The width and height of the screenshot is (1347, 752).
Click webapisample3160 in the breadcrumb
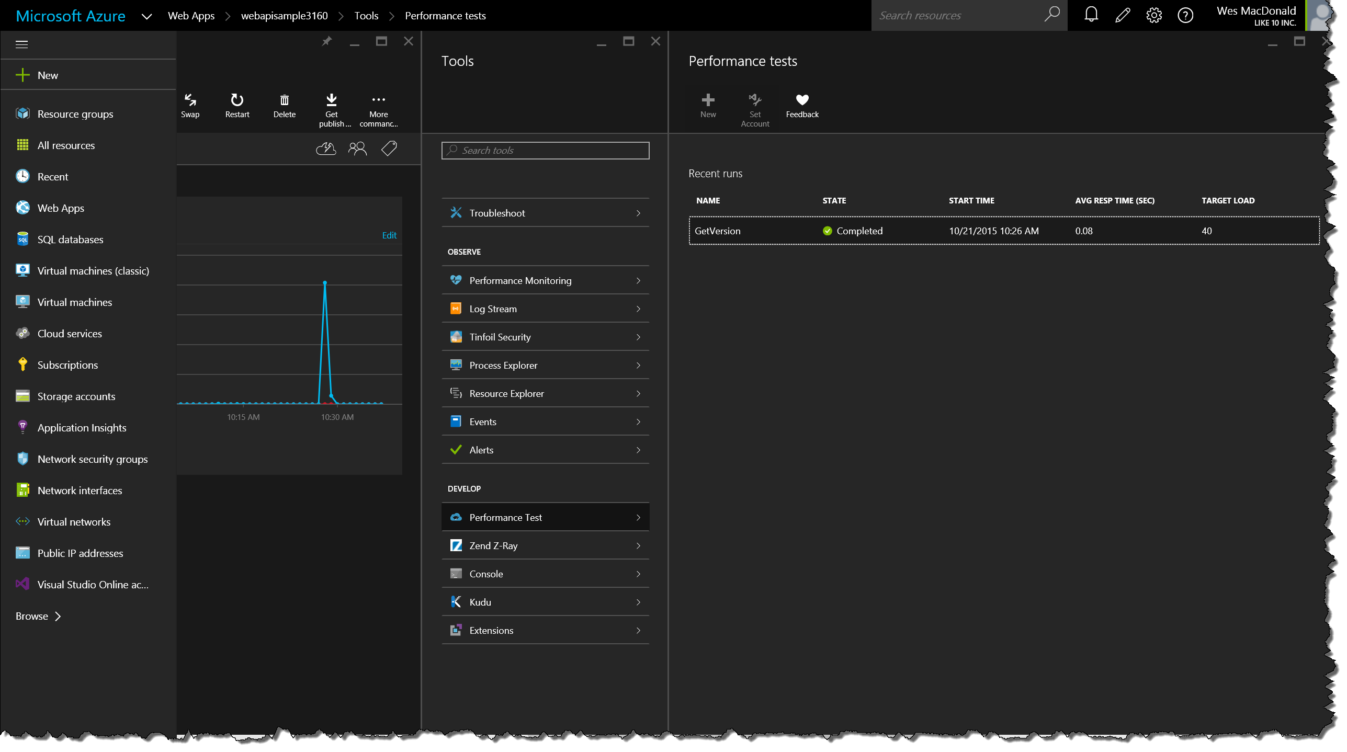tap(284, 16)
